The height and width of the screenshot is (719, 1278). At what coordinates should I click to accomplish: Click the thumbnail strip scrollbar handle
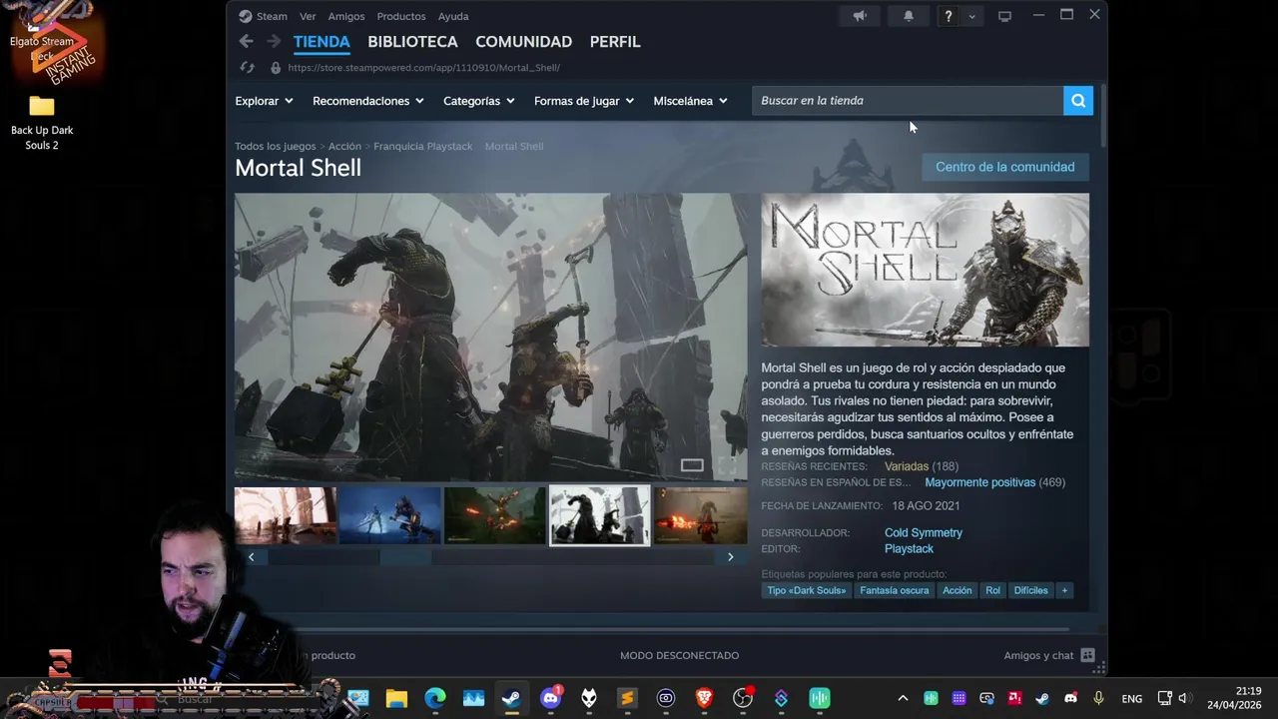[405, 557]
